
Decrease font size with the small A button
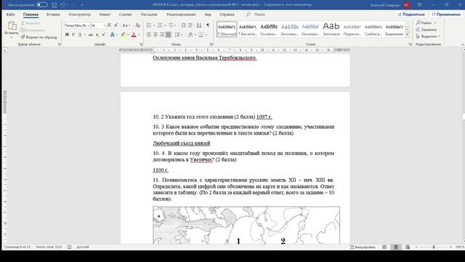click(x=116, y=25)
